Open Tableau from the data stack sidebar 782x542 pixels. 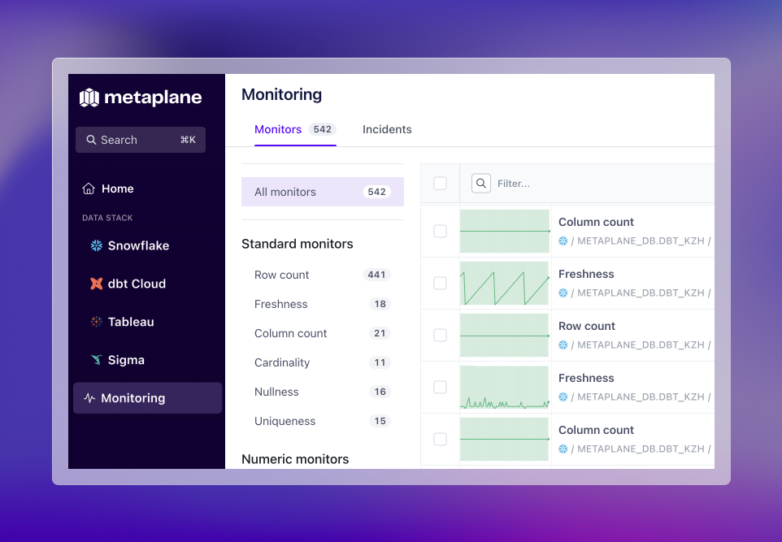point(95,322)
